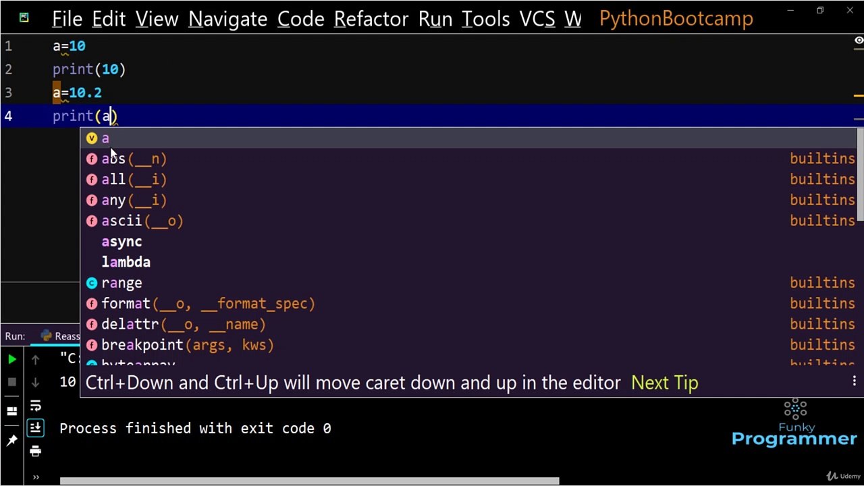Open the tip options three-dot menu
The image size is (864, 486).
(854, 382)
